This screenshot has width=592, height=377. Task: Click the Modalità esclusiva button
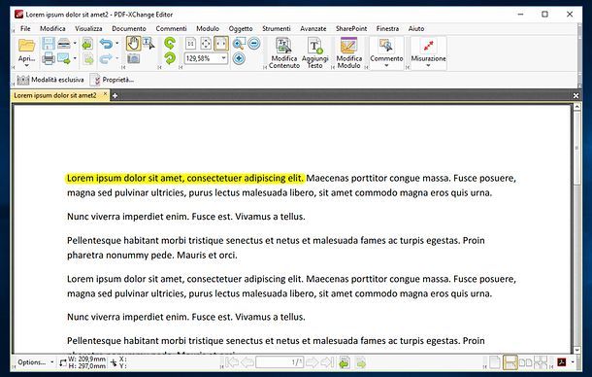tap(50, 80)
